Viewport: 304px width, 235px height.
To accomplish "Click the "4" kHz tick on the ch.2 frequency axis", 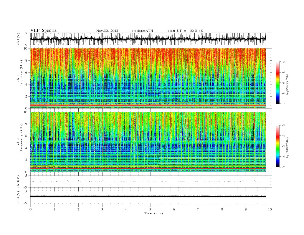I will click(26, 148).
